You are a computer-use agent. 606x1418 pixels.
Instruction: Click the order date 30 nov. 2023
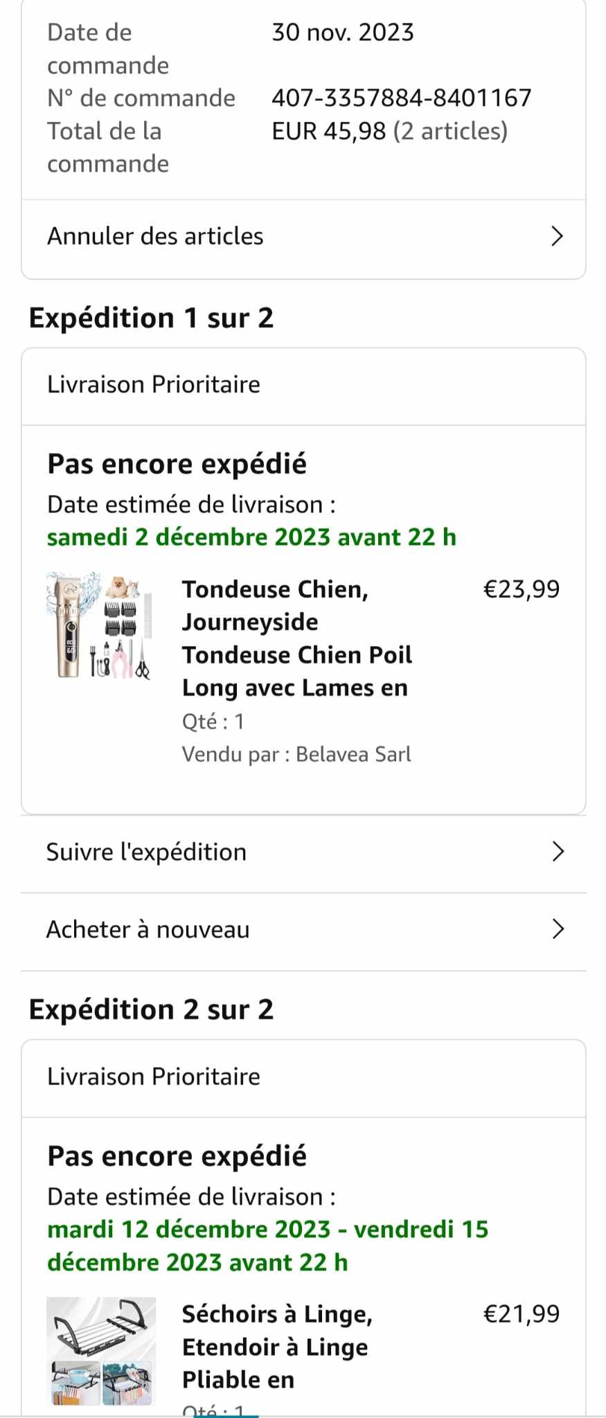pyautogui.click(x=342, y=33)
